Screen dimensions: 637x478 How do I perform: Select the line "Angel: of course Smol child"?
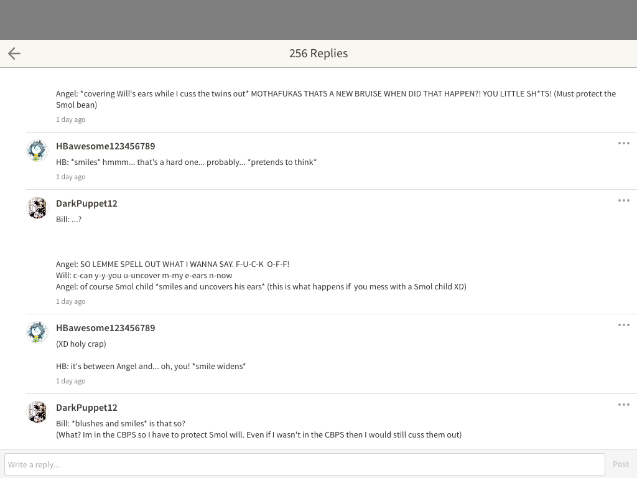tap(261, 286)
